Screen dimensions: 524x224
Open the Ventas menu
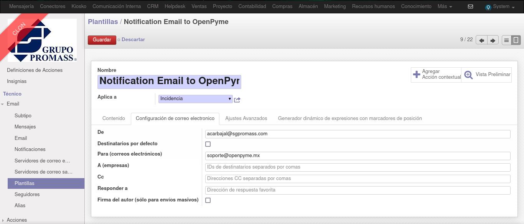(199, 6)
